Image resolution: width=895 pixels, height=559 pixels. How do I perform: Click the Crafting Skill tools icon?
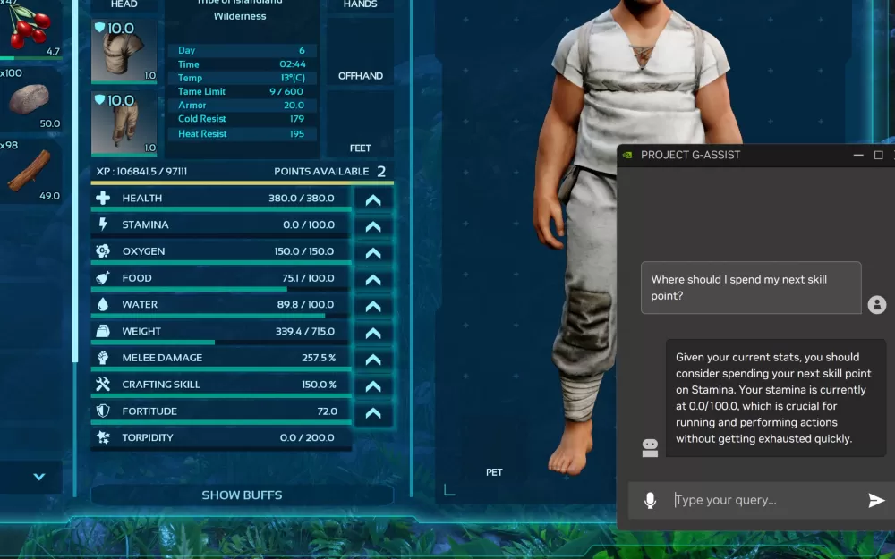tap(103, 384)
